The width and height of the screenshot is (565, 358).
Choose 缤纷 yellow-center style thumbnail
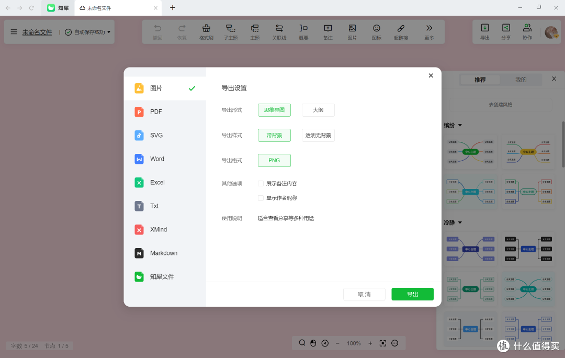[x=528, y=152]
